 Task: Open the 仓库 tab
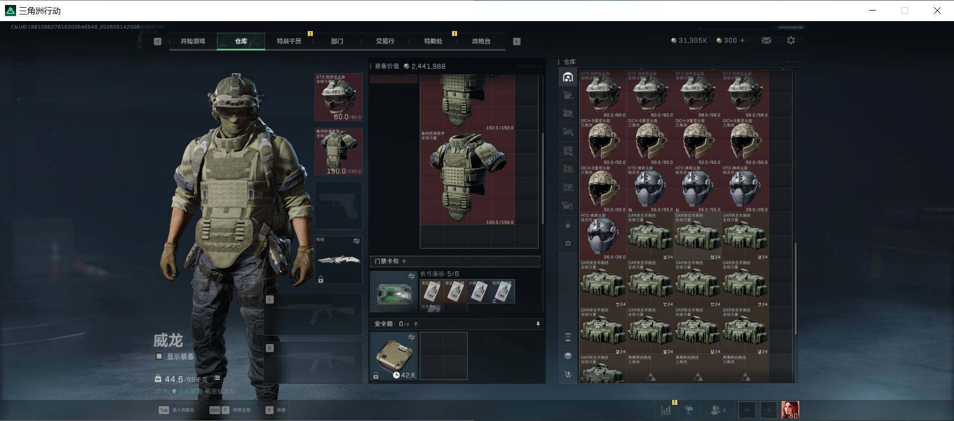click(x=241, y=41)
